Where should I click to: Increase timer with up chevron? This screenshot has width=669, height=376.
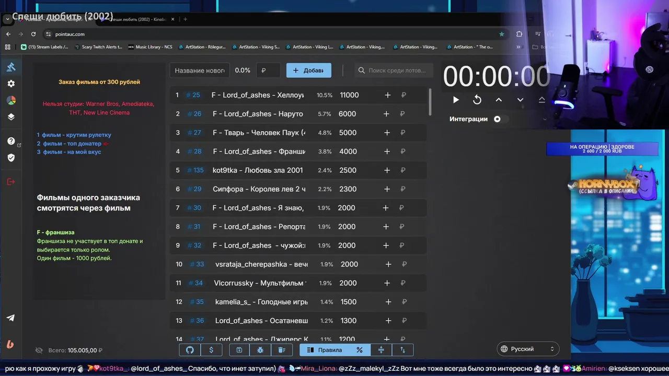click(499, 100)
